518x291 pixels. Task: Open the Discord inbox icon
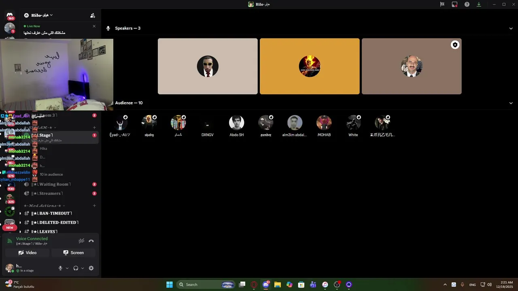coord(454,4)
